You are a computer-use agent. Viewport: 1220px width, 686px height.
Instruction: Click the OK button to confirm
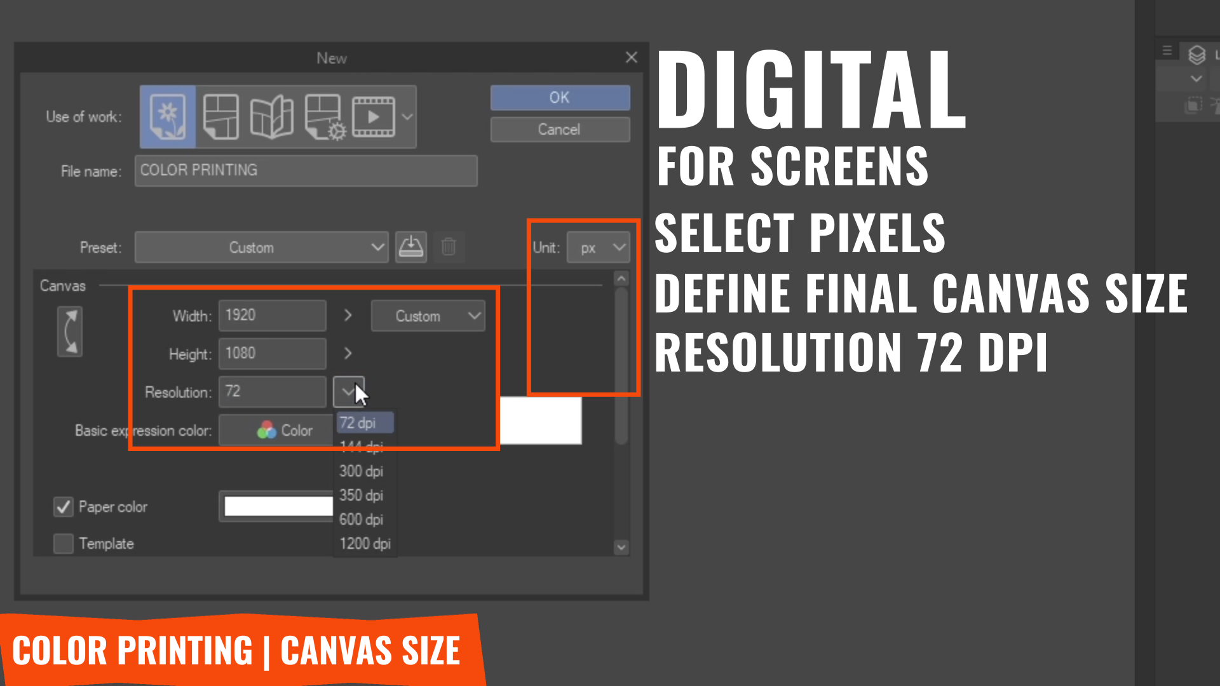coord(559,98)
